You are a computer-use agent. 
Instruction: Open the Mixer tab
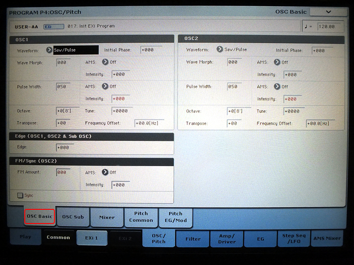coord(107,217)
